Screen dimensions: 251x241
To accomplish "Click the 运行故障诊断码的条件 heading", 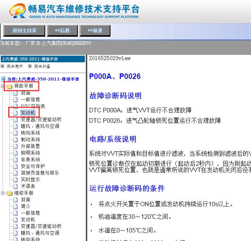I will click(127, 188).
